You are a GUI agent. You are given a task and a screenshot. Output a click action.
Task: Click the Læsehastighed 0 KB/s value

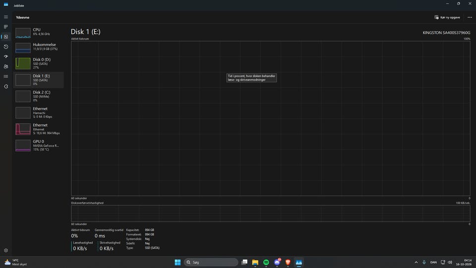pos(80,249)
